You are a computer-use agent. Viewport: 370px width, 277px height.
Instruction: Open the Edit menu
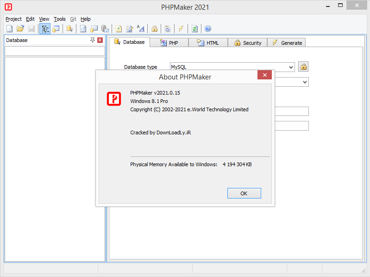pos(30,19)
